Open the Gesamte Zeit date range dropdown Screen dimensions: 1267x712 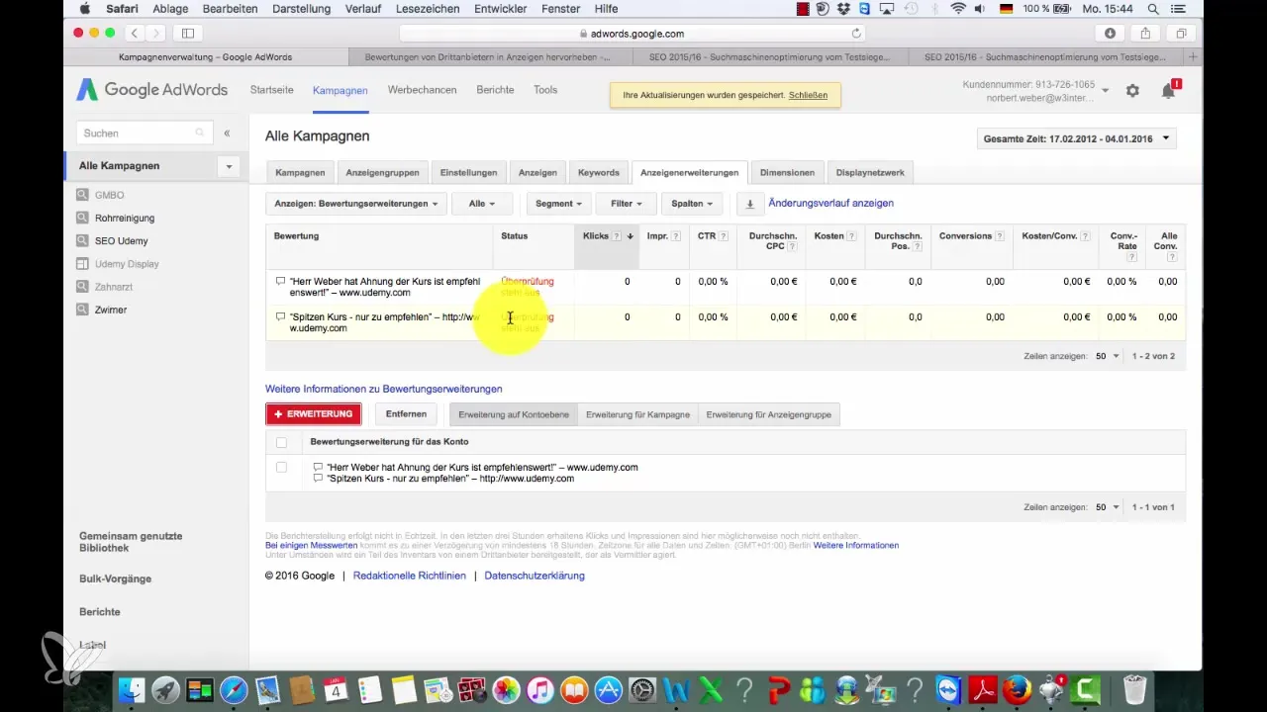[1076, 138]
